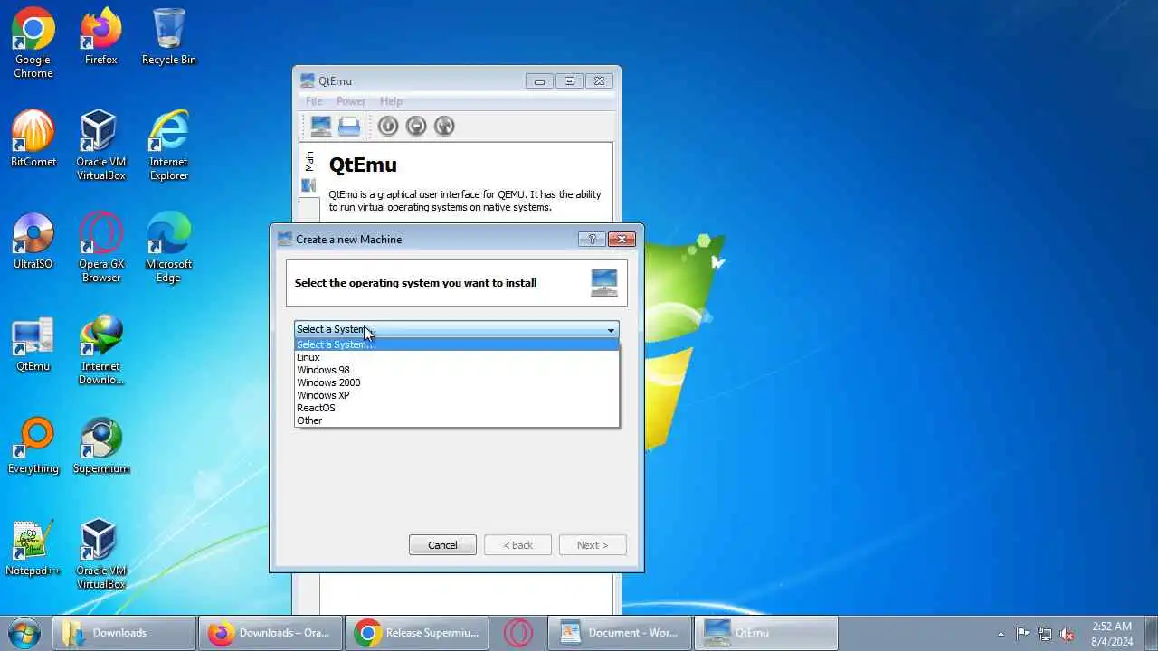Image resolution: width=1158 pixels, height=651 pixels.
Task: Choose ReactOS from the dropdown list
Action: 457,408
